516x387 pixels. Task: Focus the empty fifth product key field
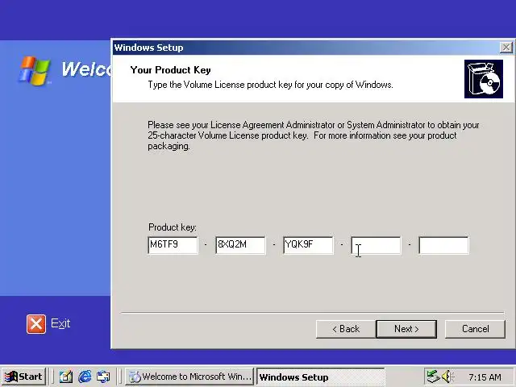(444, 245)
